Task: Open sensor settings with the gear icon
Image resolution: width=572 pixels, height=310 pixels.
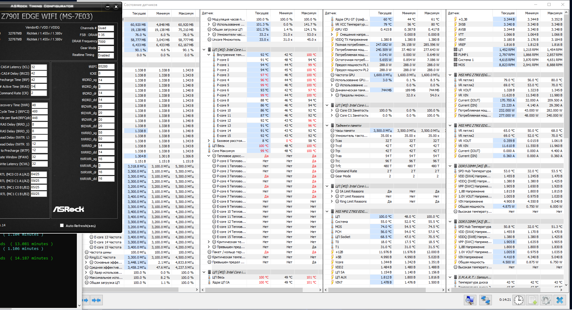Action: click(x=546, y=300)
